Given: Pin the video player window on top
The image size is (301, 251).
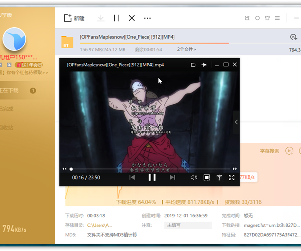Looking at the screenshot, I should (204, 65).
